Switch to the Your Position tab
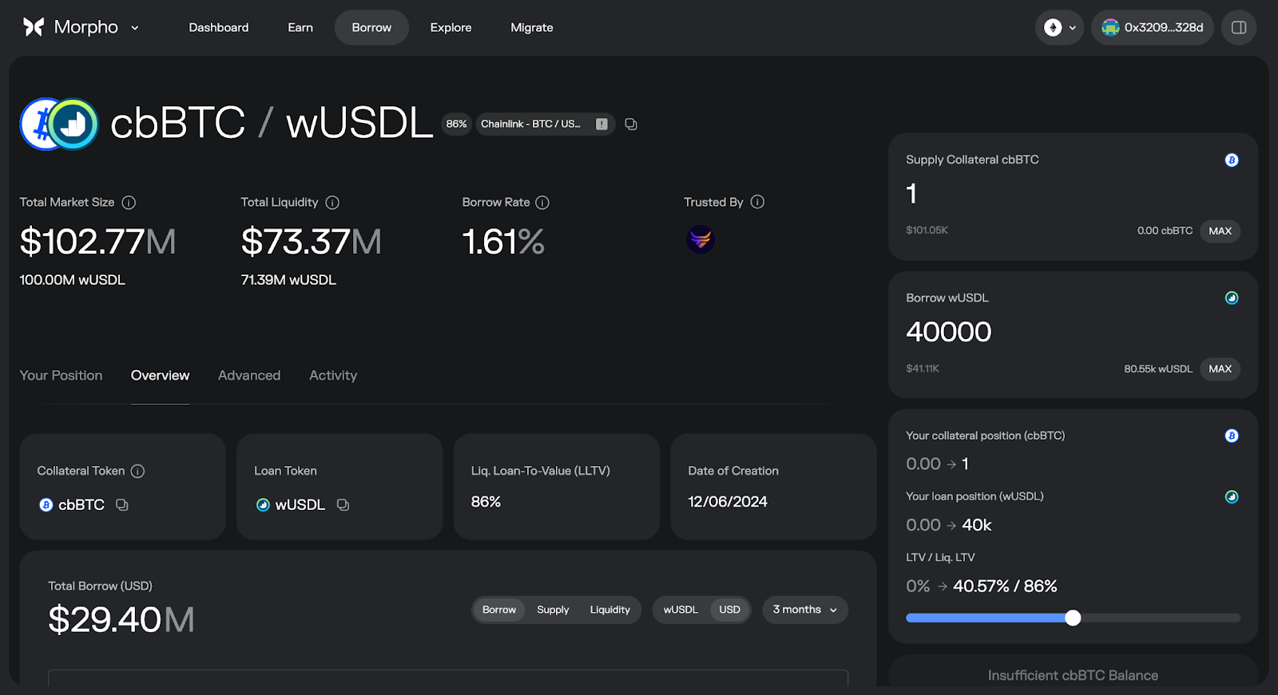Image resolution: width=1278 pixels, height=695 pixels. [61, 375]
